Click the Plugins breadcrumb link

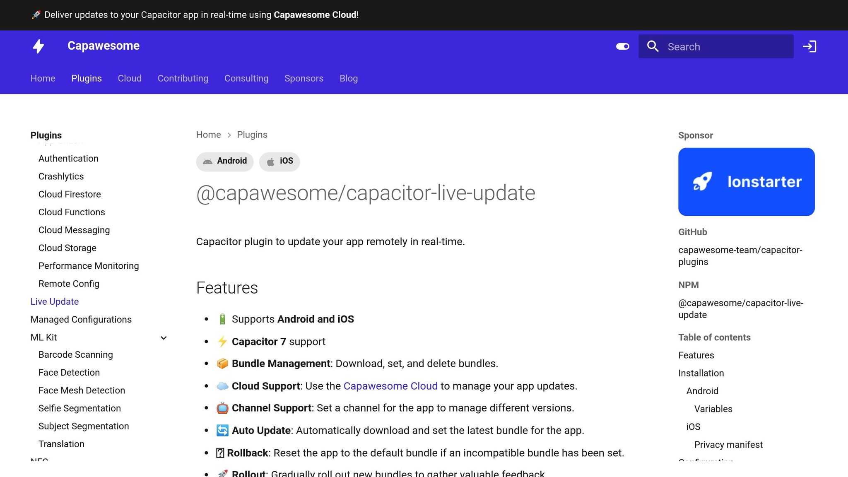click(x=252, y=135)
